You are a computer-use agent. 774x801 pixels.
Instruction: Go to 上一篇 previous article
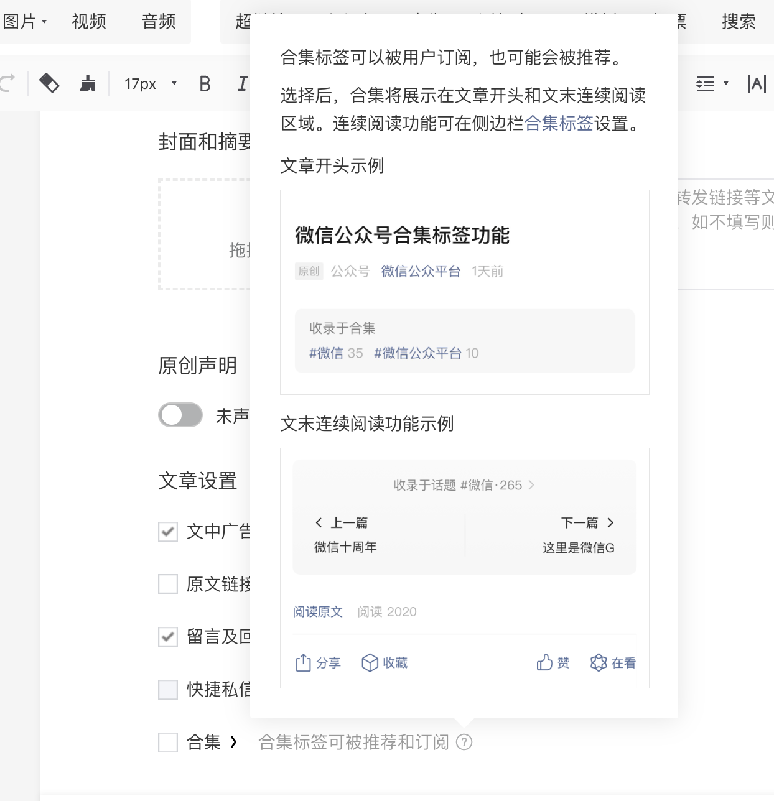tap(342, 522)
